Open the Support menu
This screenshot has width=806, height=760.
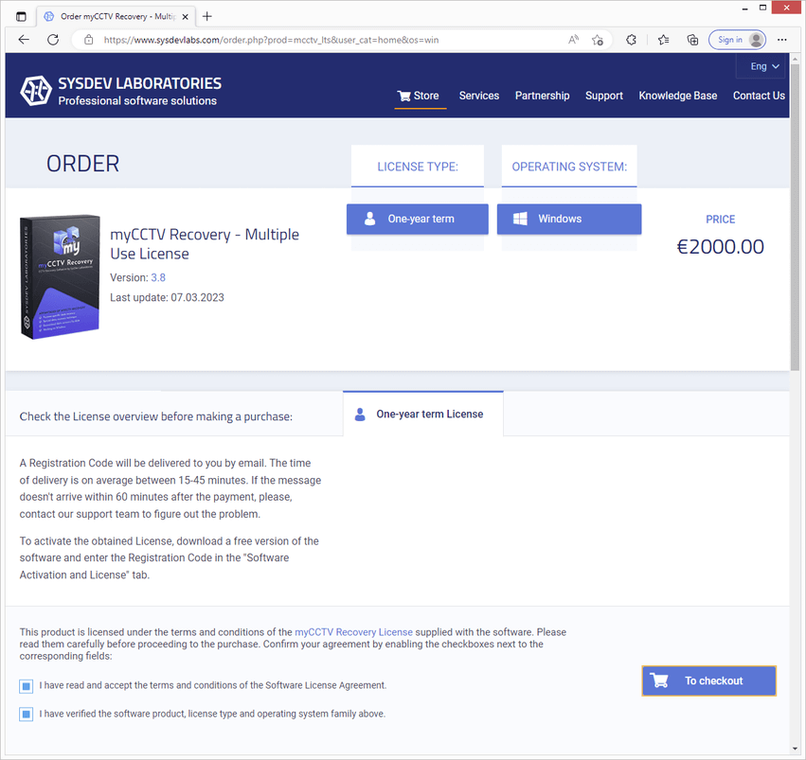[604, 96]
